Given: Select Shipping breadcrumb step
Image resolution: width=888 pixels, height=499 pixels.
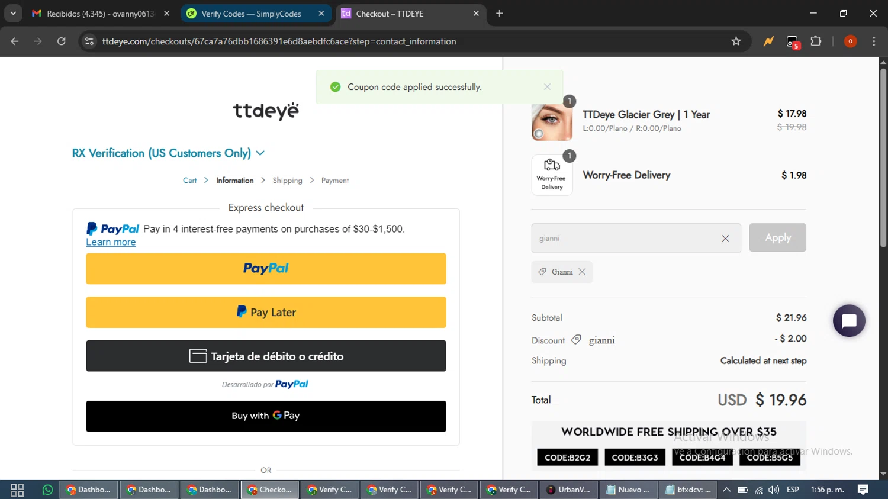Looking at the screenshot, I should click(x=287, y=181).
